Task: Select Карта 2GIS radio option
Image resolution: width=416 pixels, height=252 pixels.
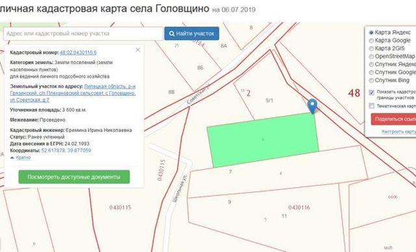Action: click(371, 49)
